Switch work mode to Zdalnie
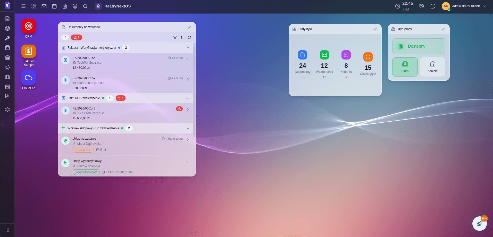Image resolution: width=493 pixels, height=237 pixels. pyautogui.click(x=432, y=67)
